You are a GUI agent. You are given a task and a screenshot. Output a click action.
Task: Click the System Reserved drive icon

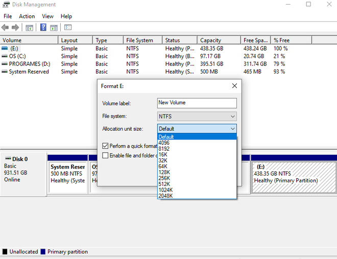[5, 72]
